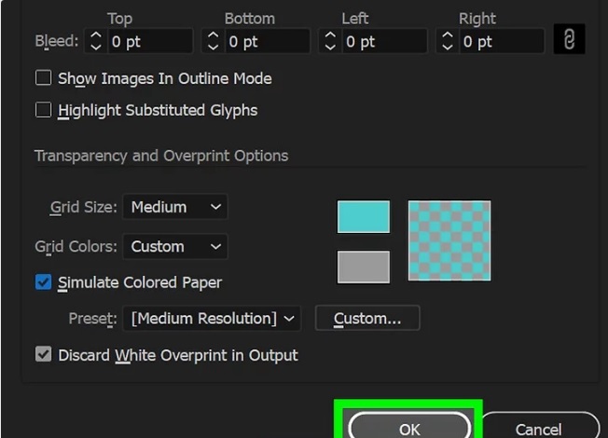Toggle Discard White Overprint in Output
This screenshot has height=438, width=608.
point(43,354)
